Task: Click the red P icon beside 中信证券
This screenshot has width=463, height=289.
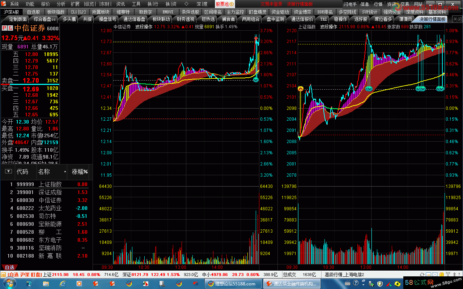Action: 4,28
